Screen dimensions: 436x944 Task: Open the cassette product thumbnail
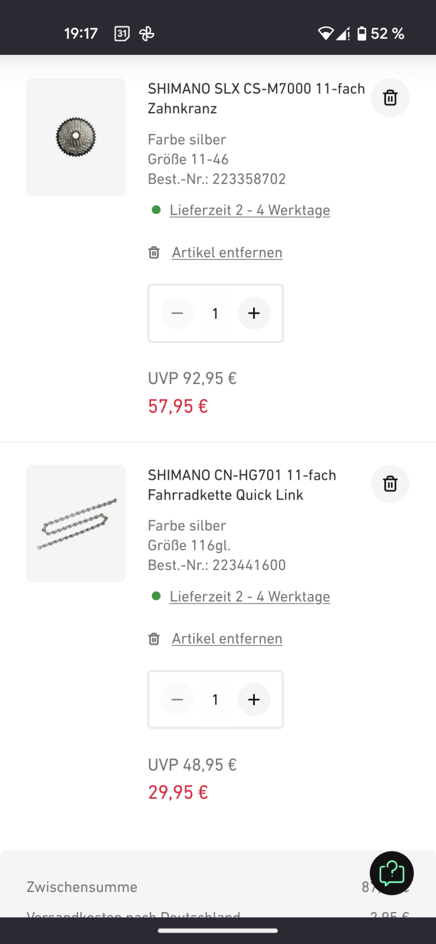76,137
